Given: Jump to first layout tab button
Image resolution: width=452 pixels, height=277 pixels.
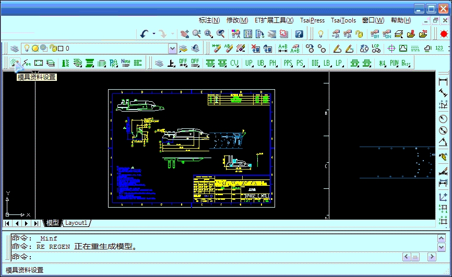Looking at the screenshot, I should 7,223.
